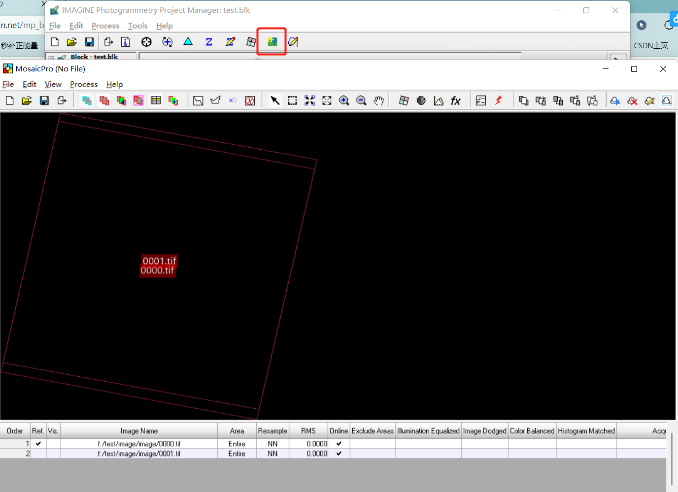
Task: Open the Edit menu in MosaicPro
Action: coord(30,84)
